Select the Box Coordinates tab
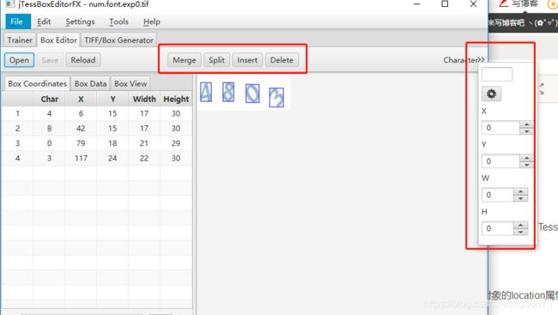 click(x=38, y=83)
